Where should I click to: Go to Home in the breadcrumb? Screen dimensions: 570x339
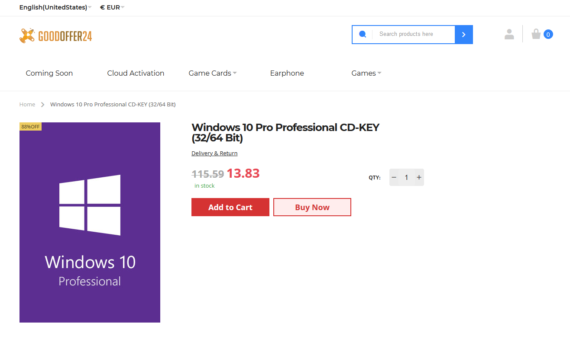[27, 105]
